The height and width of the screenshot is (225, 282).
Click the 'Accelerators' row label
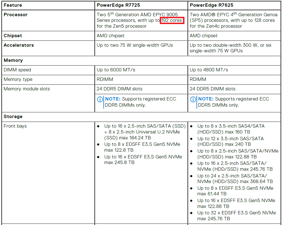coord(19,45)
